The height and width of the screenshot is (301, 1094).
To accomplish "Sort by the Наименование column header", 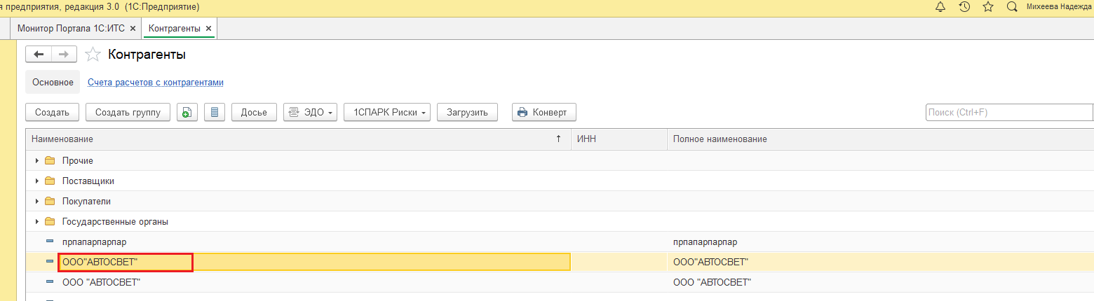I will tap(297, 139).
